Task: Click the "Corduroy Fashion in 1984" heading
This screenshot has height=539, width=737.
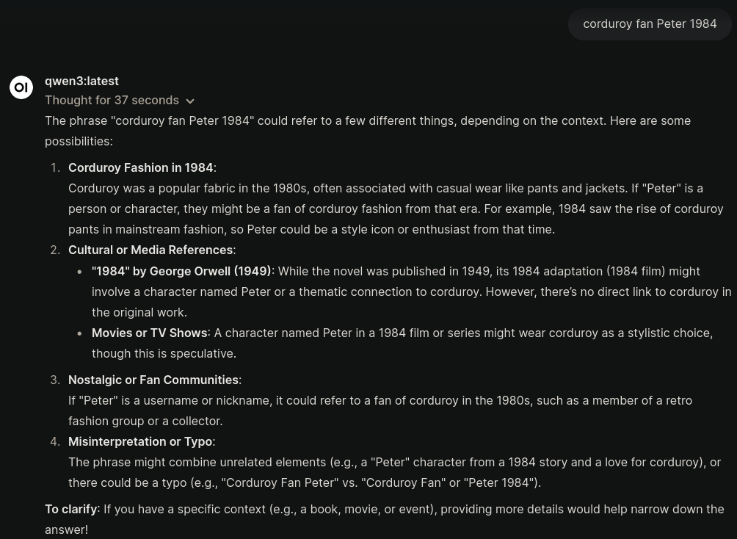Action: pyautogui.click(x=140, y=167)
